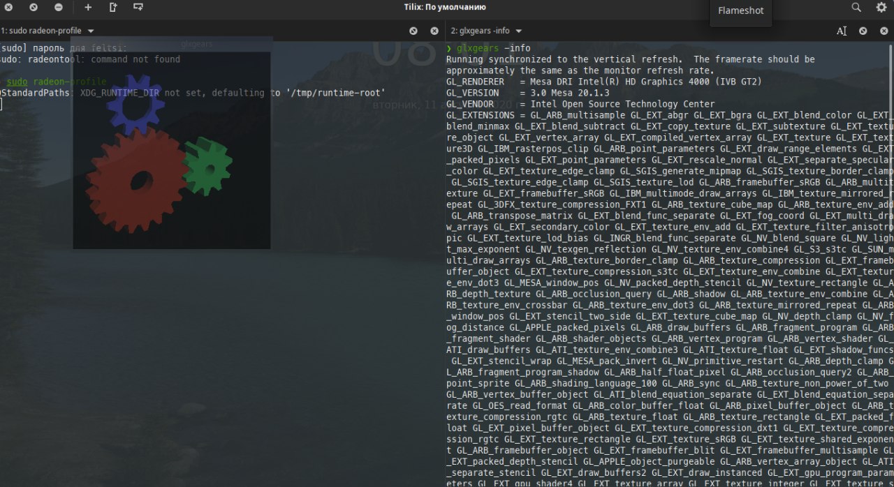Close the glxgears -info terminal pane
894x487 pixels.
coord(884,31)
